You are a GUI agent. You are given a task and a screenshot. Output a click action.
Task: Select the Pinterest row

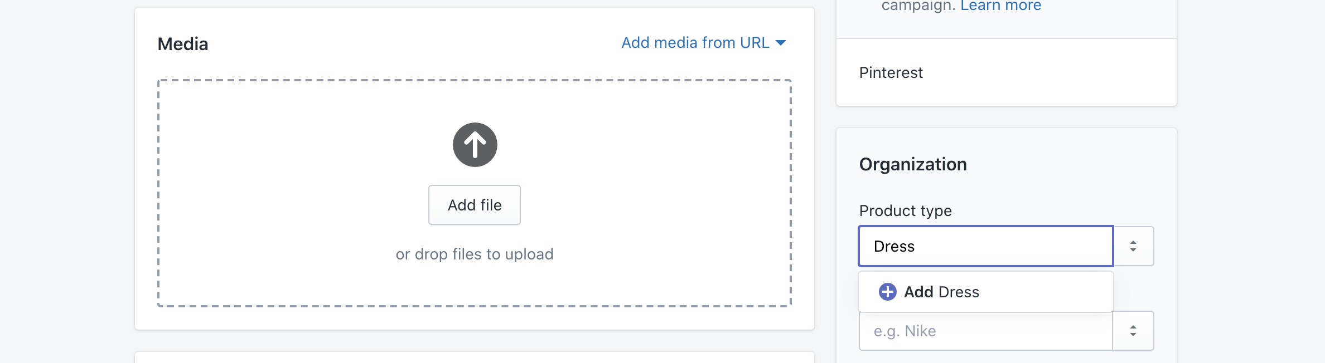pos(1007,72)
